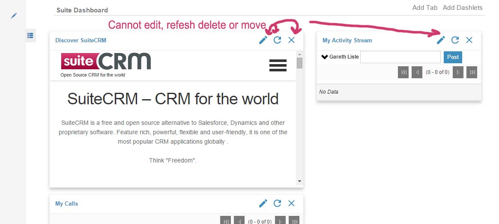Click the Gareth Lisle name label
Screen dimensions: 499x224
[344, 57]
